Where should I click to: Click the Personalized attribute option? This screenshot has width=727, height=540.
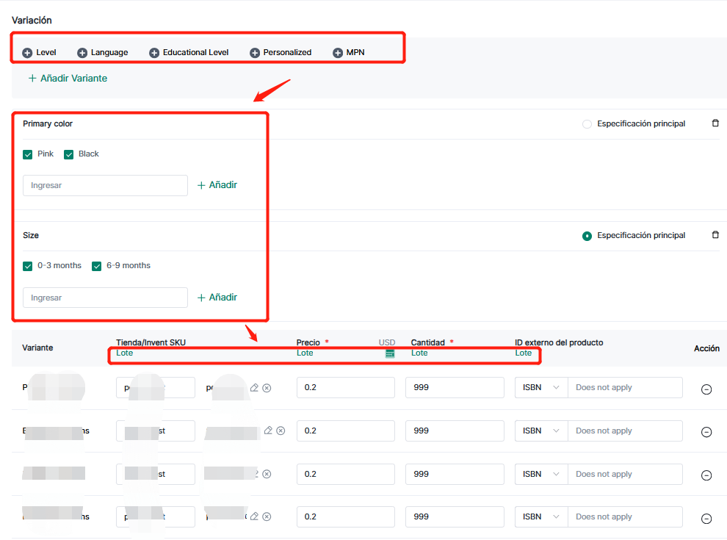tap(281, 53)
